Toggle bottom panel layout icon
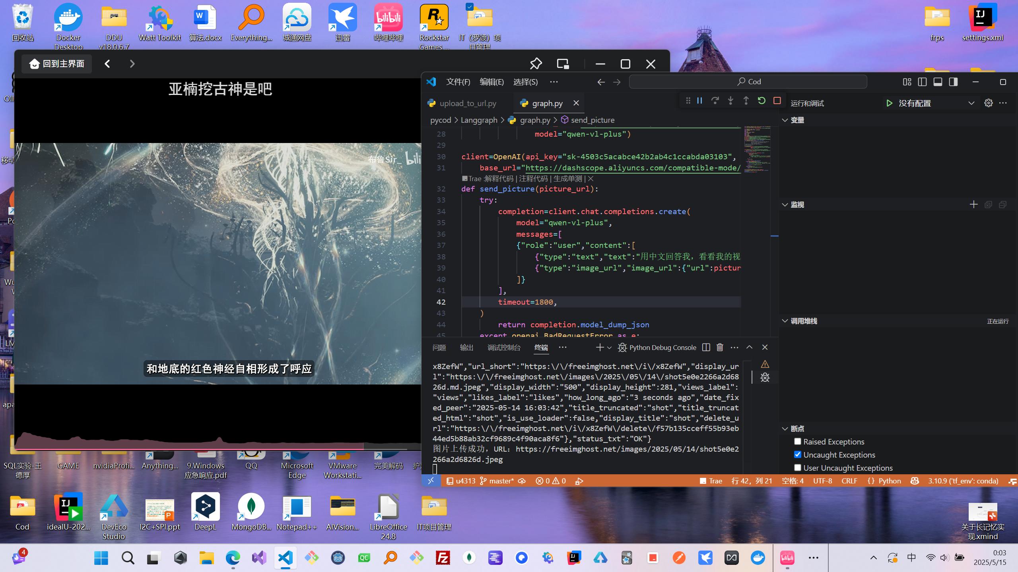The image size is (1018, 572). click(x=938, y=82)
